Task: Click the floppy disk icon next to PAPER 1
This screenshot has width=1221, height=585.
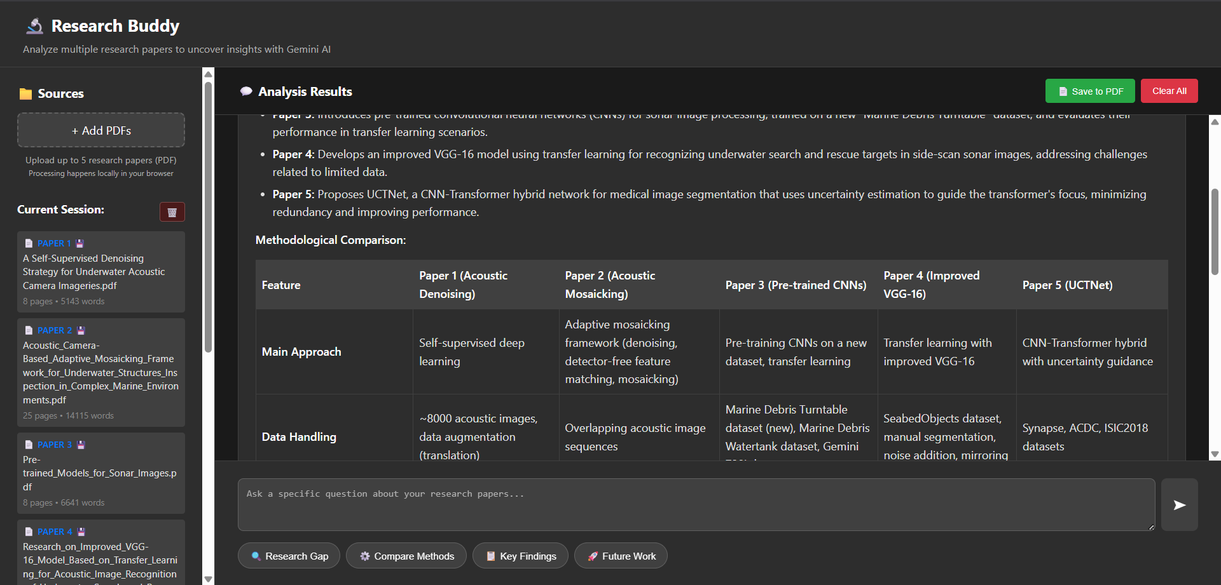Action: pyautogui.click(x=80, y=243)
